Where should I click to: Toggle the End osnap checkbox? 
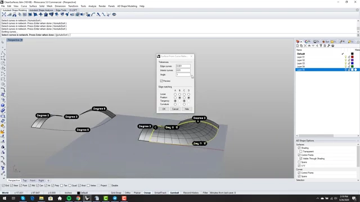point(3,186)
